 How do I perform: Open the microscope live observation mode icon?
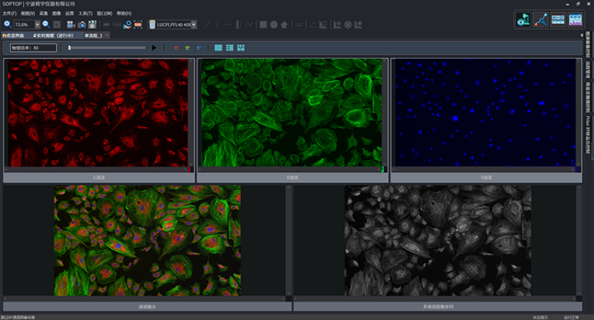pos(523,19)
